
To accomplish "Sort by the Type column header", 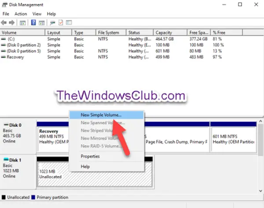I will click(x=84, y=33).
